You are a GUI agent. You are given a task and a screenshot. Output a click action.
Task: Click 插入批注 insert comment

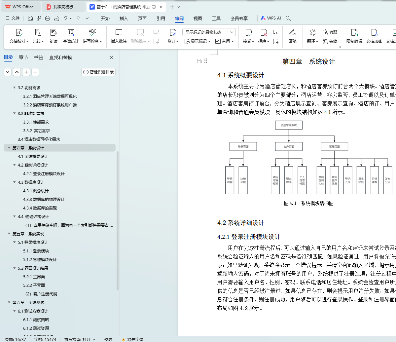(x=119, y=36)
